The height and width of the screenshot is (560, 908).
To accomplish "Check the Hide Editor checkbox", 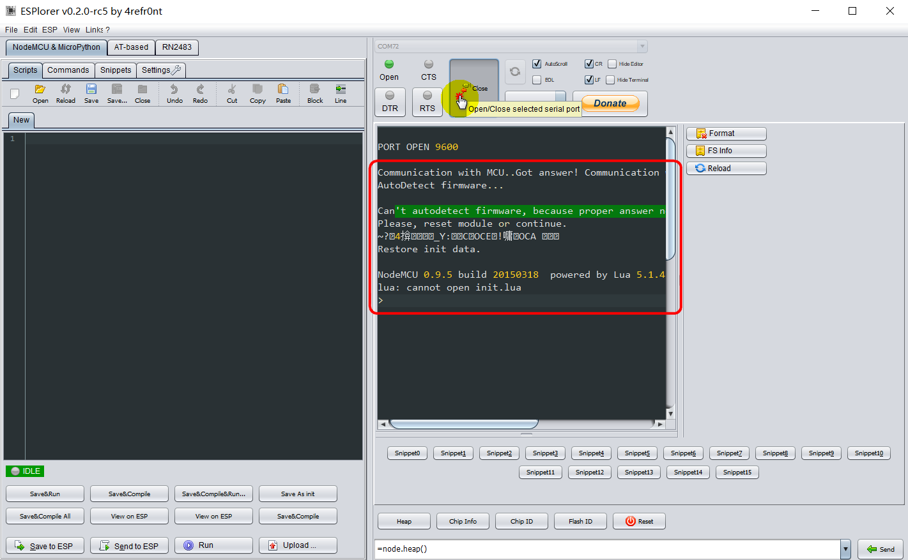I will [612, 64].
